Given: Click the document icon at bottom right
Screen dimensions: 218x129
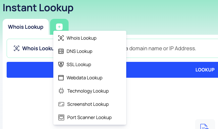Looking at the screenshot, I should pos(204,126).
